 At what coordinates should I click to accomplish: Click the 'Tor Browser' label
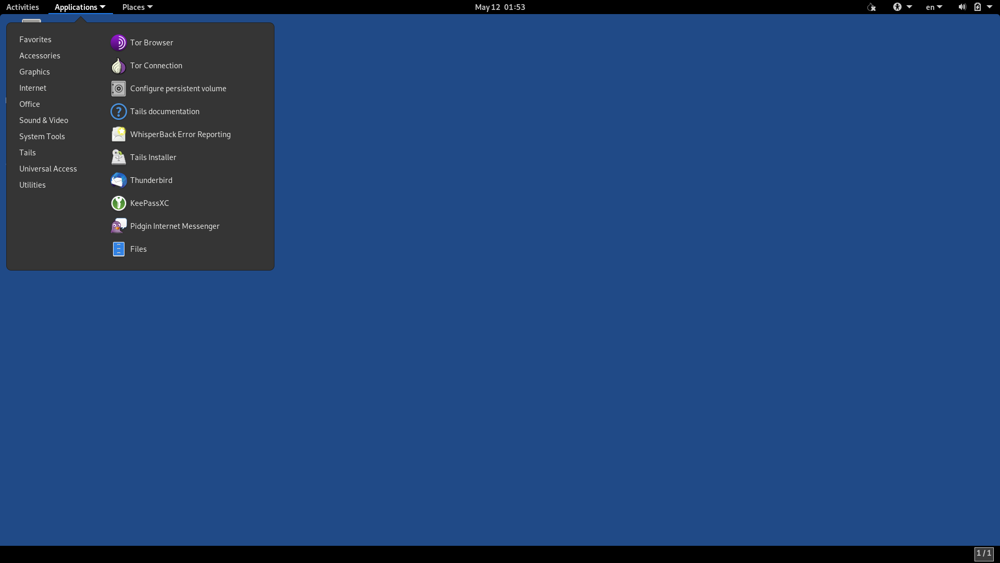click(x=152, y=43)
